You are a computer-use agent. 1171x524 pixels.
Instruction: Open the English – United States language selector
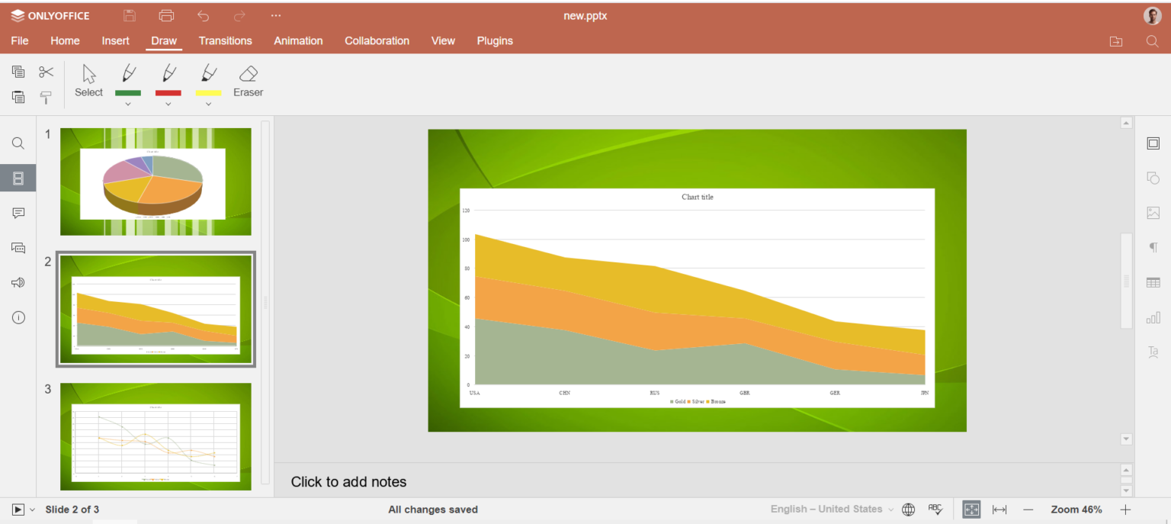(x=829, y=509)
